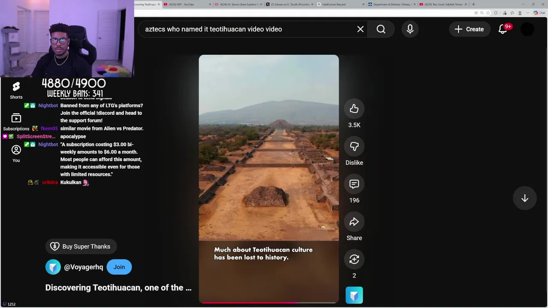Click the magnifier search button

381,29
